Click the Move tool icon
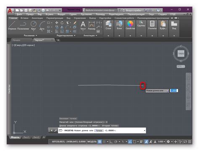The height and width of the screenshot is (151, 199). point(57,23)
